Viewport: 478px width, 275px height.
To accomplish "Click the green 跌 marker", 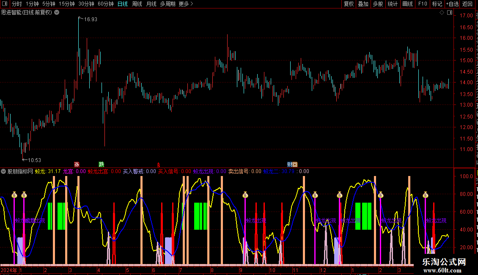I will point(102,164).
